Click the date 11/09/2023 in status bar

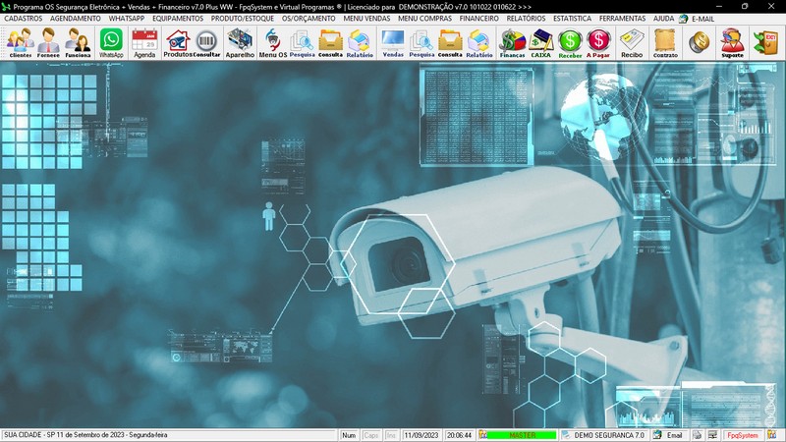coord(421,435)
